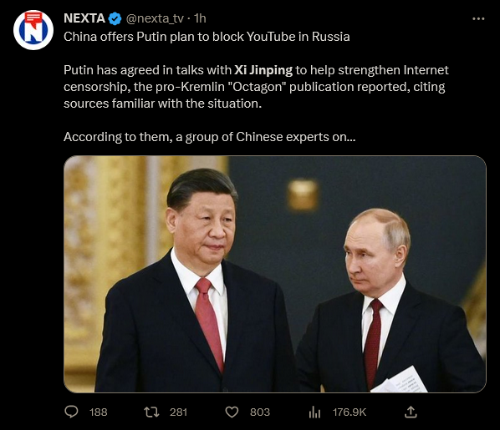Click the reply speech bubble icon
Image resolution: width=500 pixels, height=430 pixels.
(71, 412)
